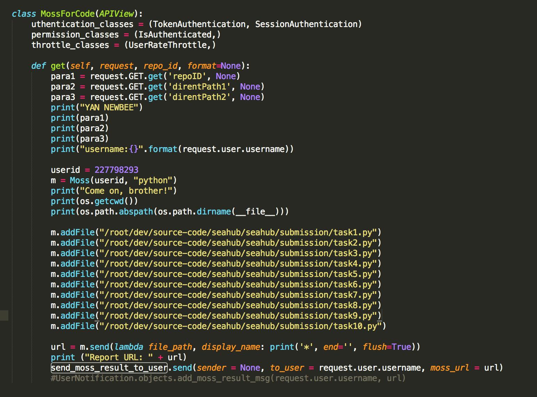Click the task7.py file path string
The image size is (537, 397).
point(238,295)
